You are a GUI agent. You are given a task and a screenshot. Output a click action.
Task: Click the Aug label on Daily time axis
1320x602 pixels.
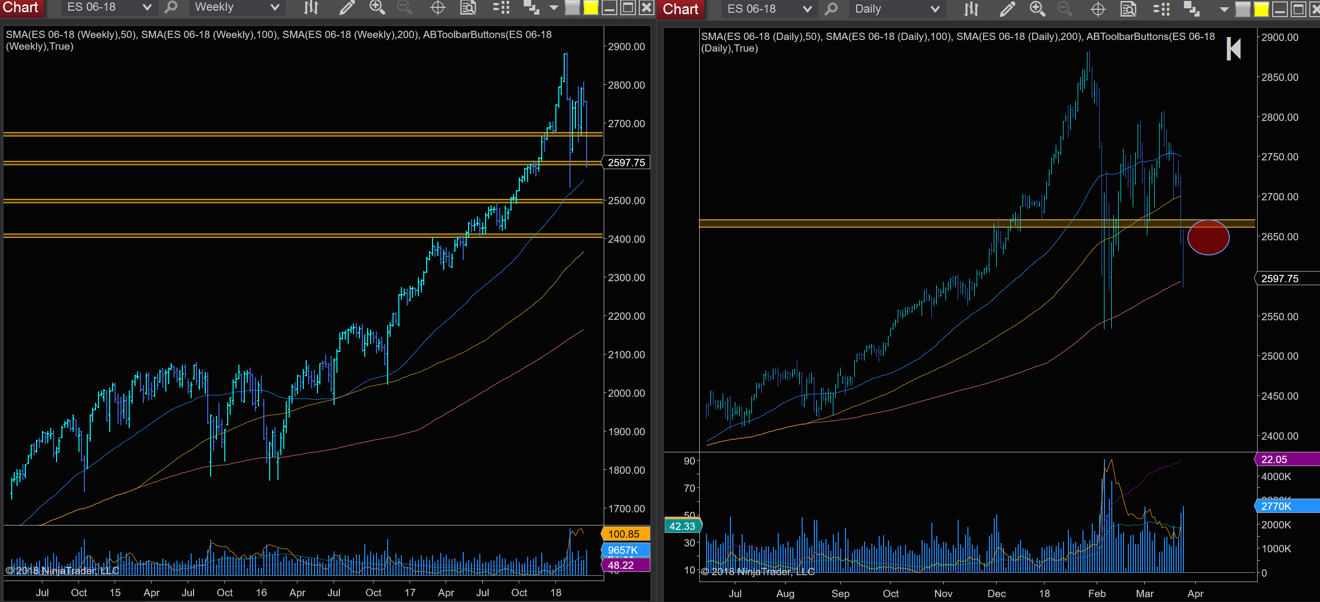coord(785,593)
